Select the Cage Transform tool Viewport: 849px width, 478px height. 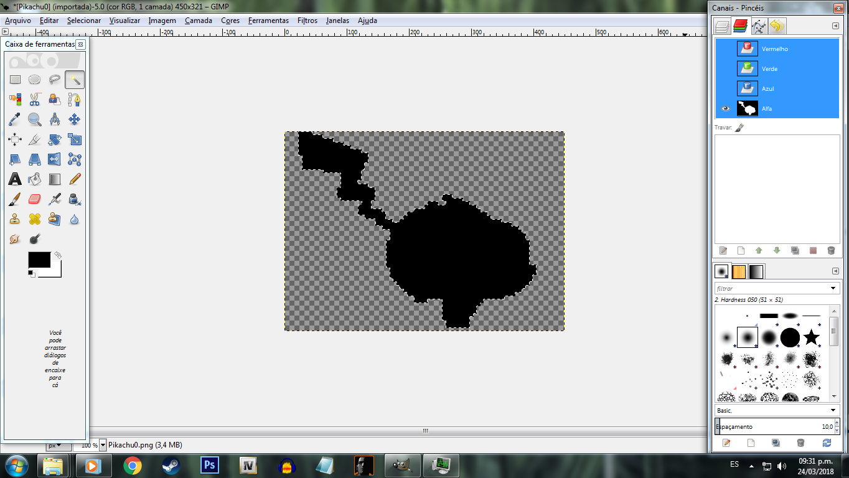pyautogui.click(x=75, y=159)
